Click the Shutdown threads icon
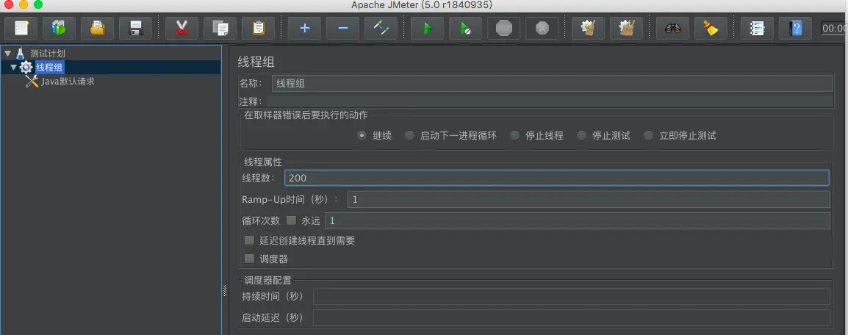 pos(542,28)
